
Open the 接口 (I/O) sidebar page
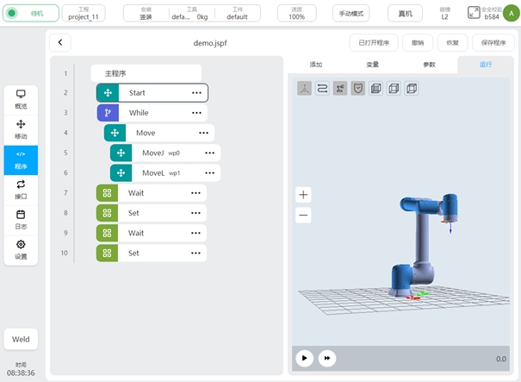(21, 189)
